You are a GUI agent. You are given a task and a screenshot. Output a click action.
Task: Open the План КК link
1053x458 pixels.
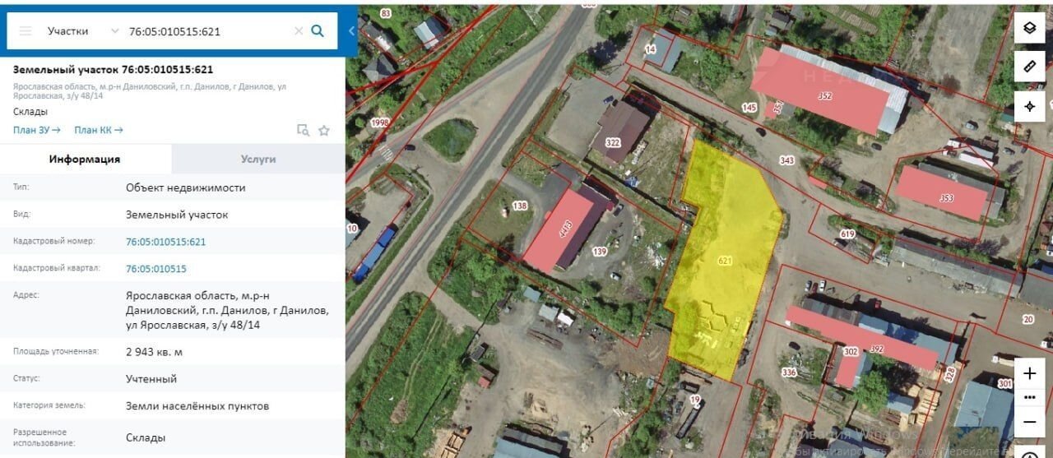(99, 130)
